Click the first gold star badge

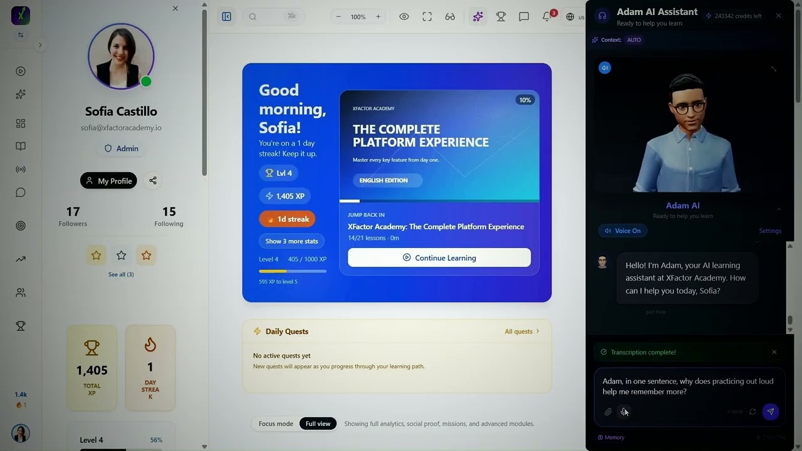coord(96,255)
